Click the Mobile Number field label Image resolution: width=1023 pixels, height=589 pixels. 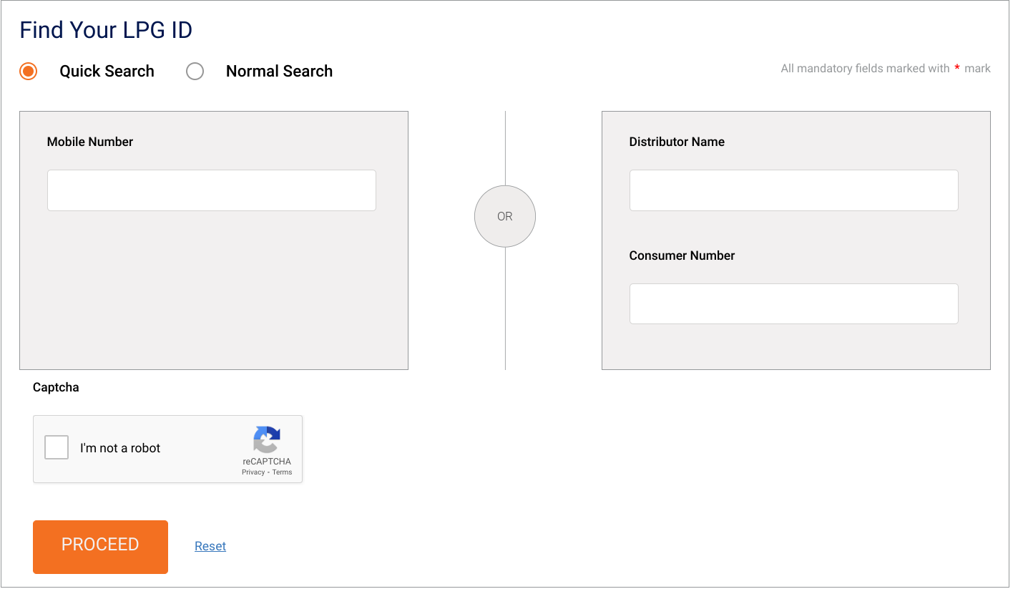pos(90,142)
